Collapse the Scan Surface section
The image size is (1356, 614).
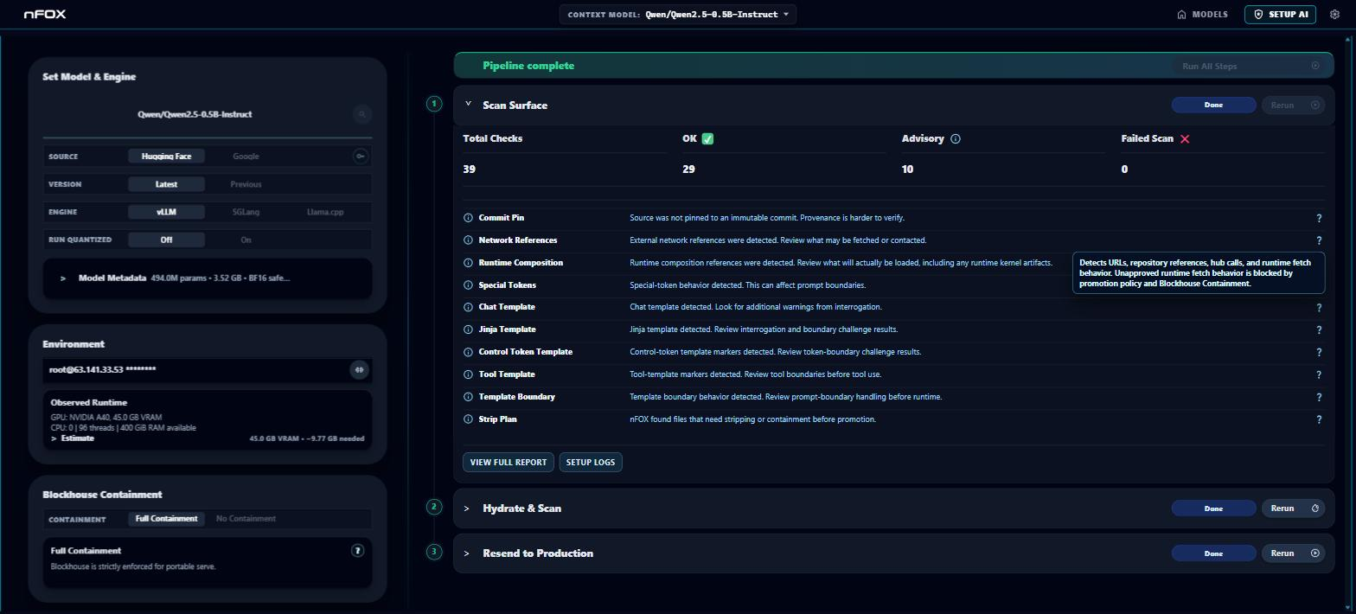[x=468, y=105]
